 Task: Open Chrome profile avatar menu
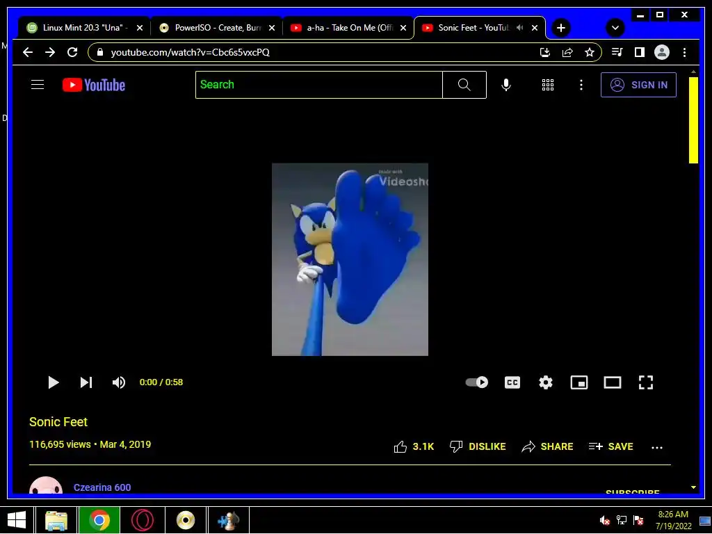(662, 52)
